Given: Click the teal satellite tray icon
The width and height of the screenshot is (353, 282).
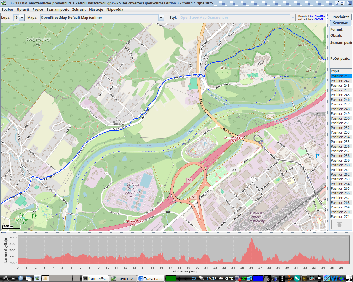Looking at the screenshot, I should pos(297,278).
